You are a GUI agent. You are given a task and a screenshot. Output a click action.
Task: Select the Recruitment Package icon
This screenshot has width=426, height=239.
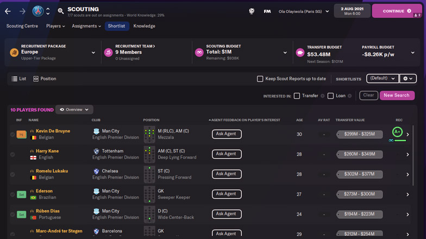coord(14,52)
